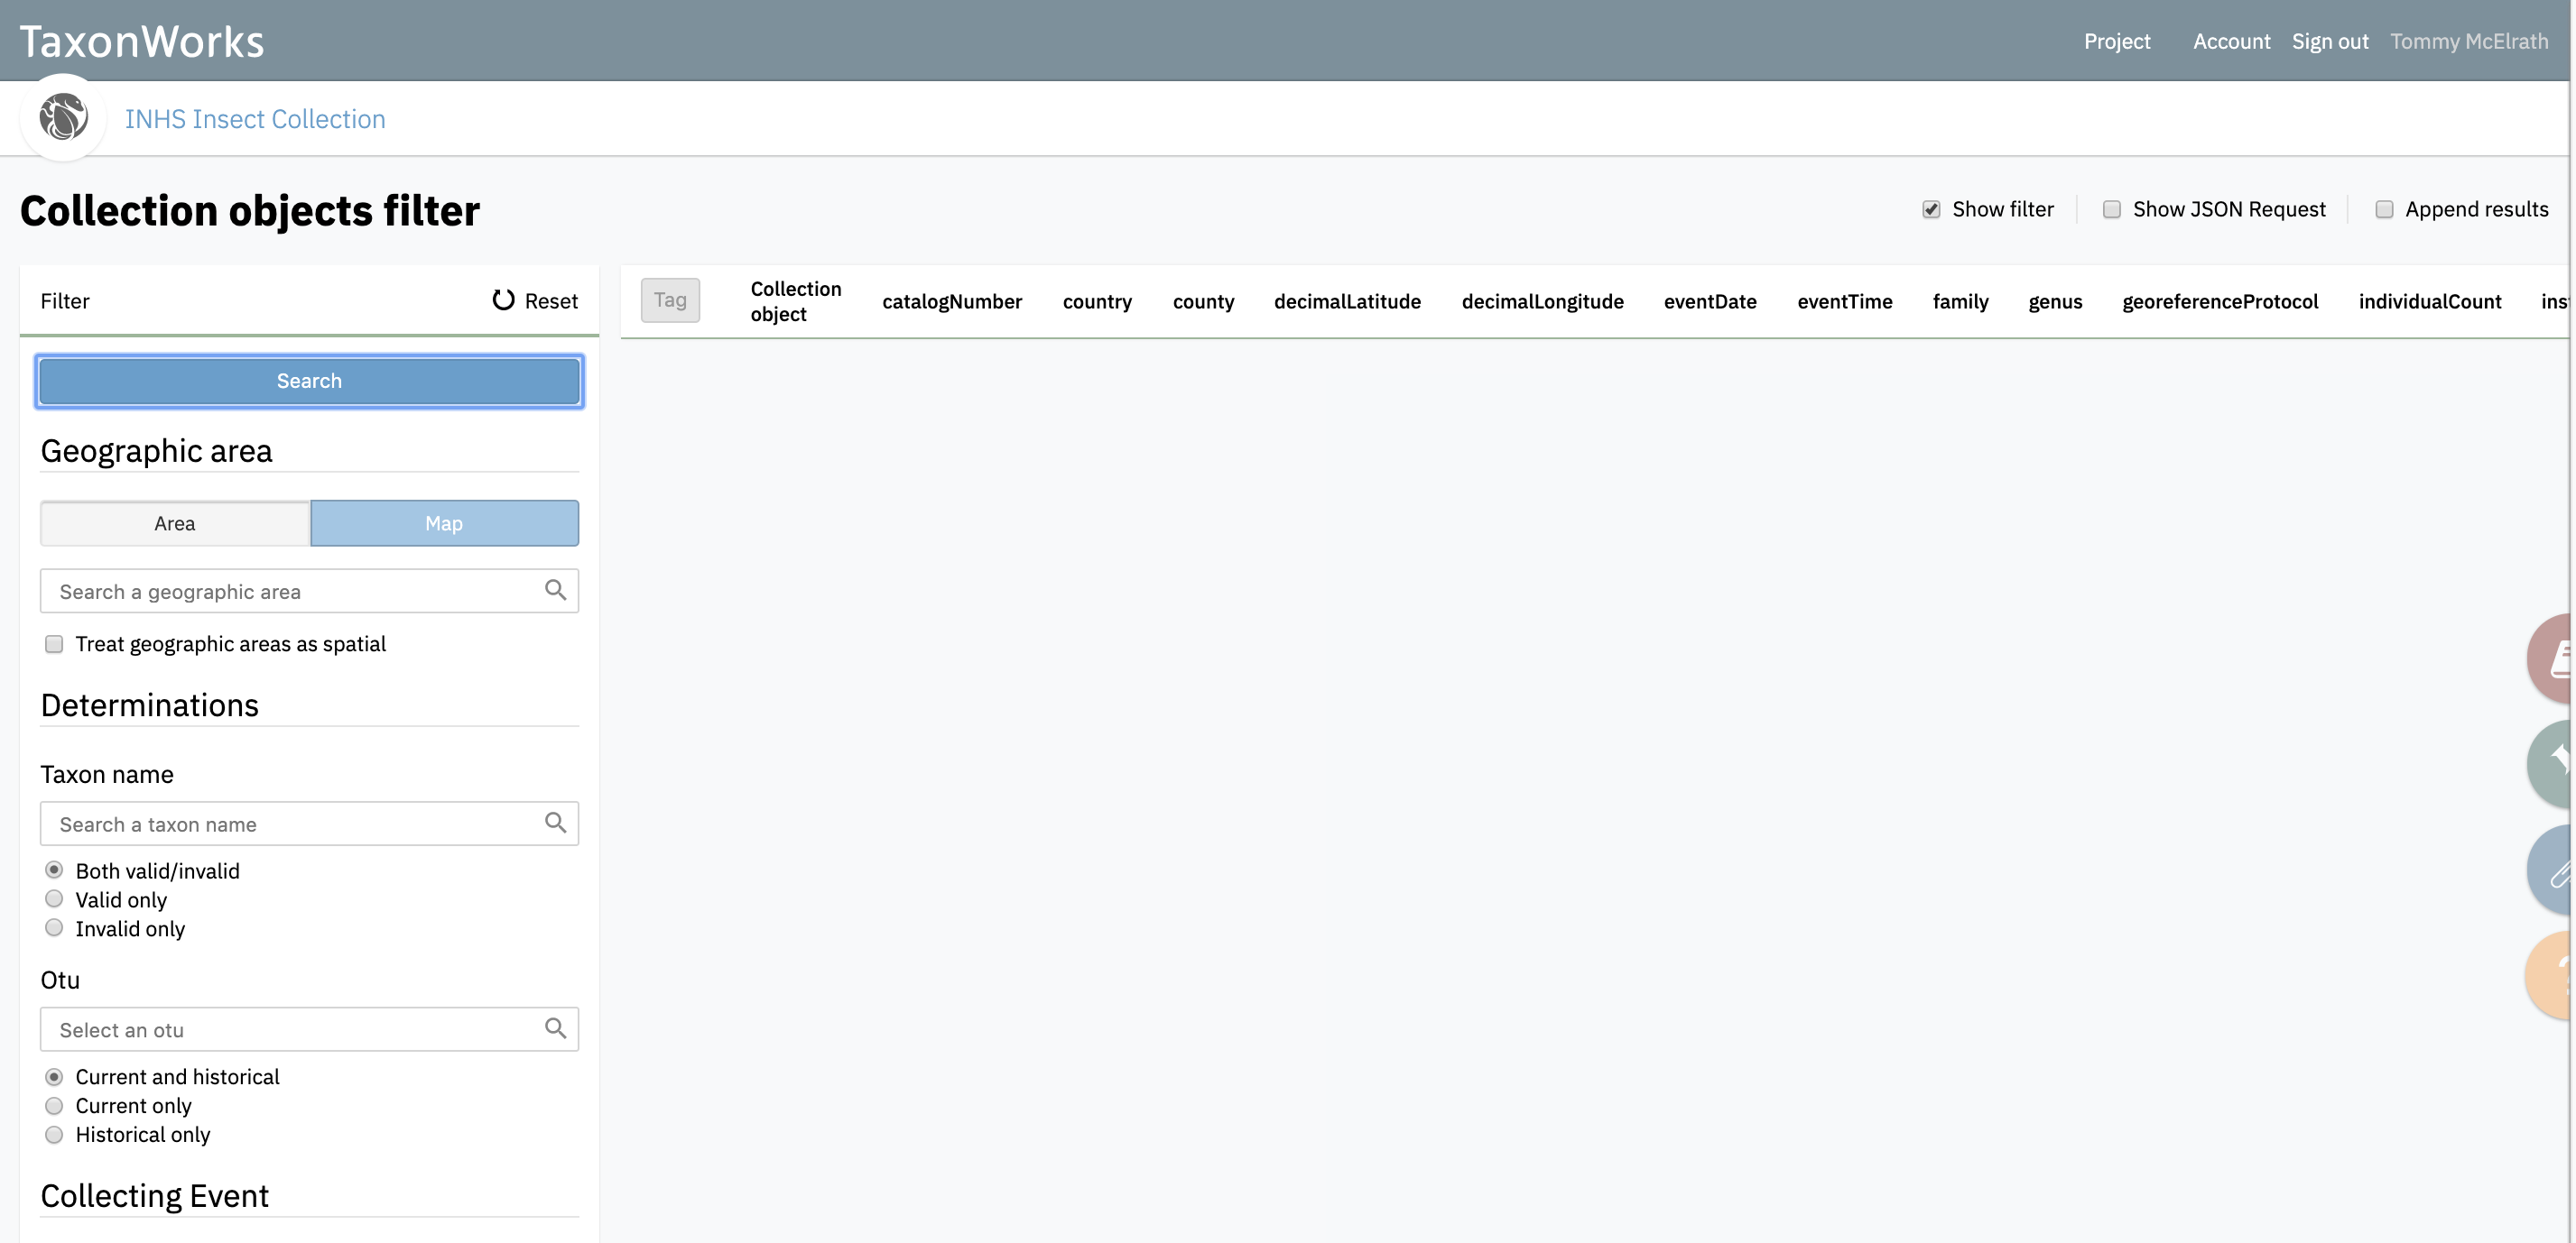Image resolution: width=2576 pixels, height=1243 pixels.
Task: Click the INHS Insect Collection logo
Action: 63,117
